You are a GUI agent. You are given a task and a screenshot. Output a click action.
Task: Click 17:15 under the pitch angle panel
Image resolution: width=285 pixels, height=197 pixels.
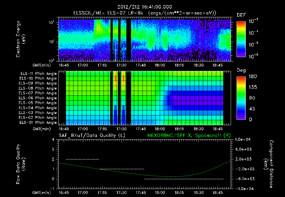tap(102, 129)
